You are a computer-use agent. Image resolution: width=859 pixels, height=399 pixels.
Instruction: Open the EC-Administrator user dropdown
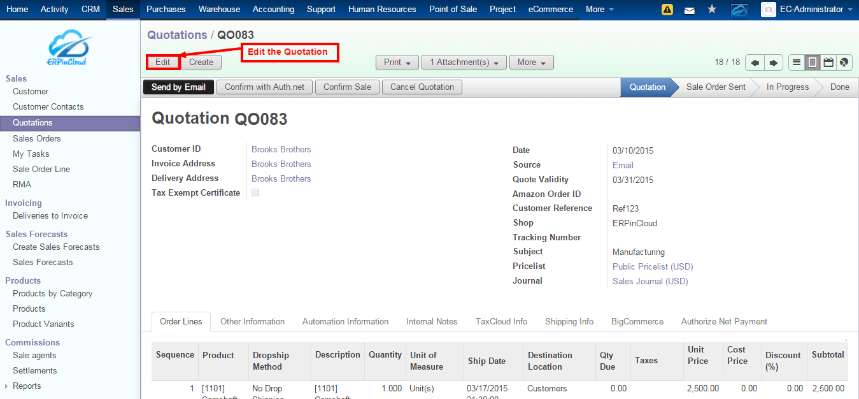point(816,10)
